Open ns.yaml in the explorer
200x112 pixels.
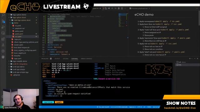coord(22,26)
